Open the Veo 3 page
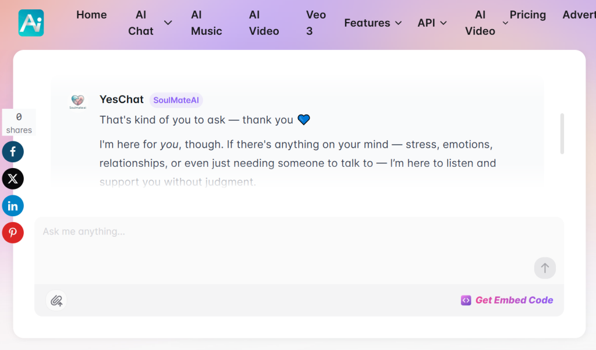This screenshot has width=596, height=350. coord(316,23)
